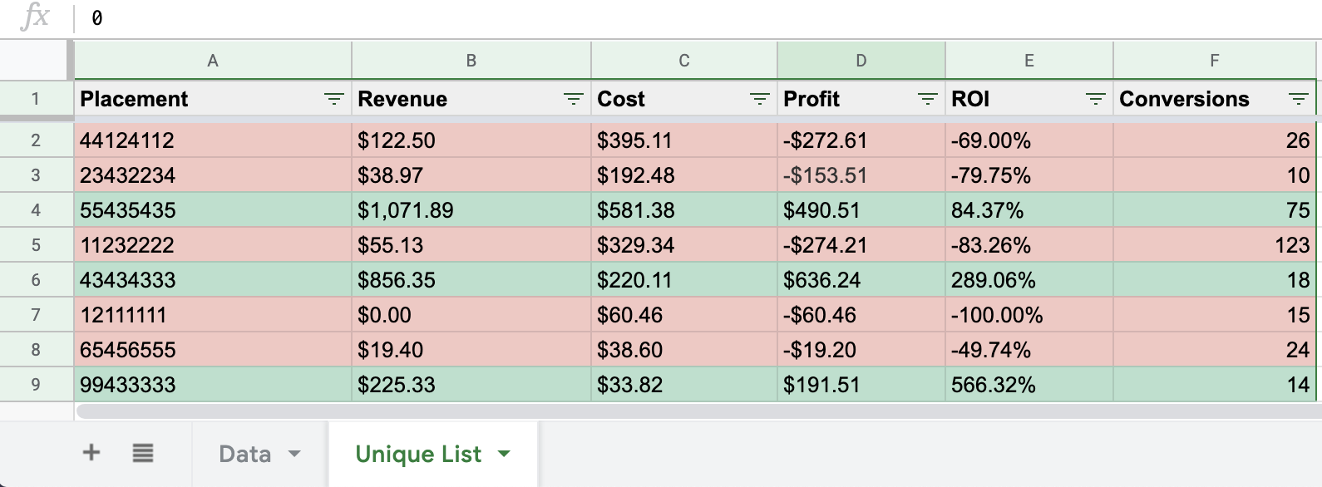Open the Placement column filter icon
This screenshot has width=1322, height=487.
coord(333,99)
